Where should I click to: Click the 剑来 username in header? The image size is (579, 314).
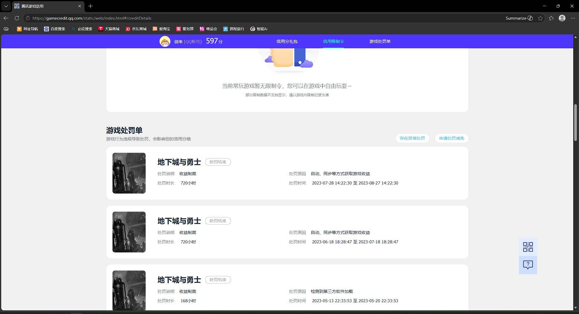[178, 42]
